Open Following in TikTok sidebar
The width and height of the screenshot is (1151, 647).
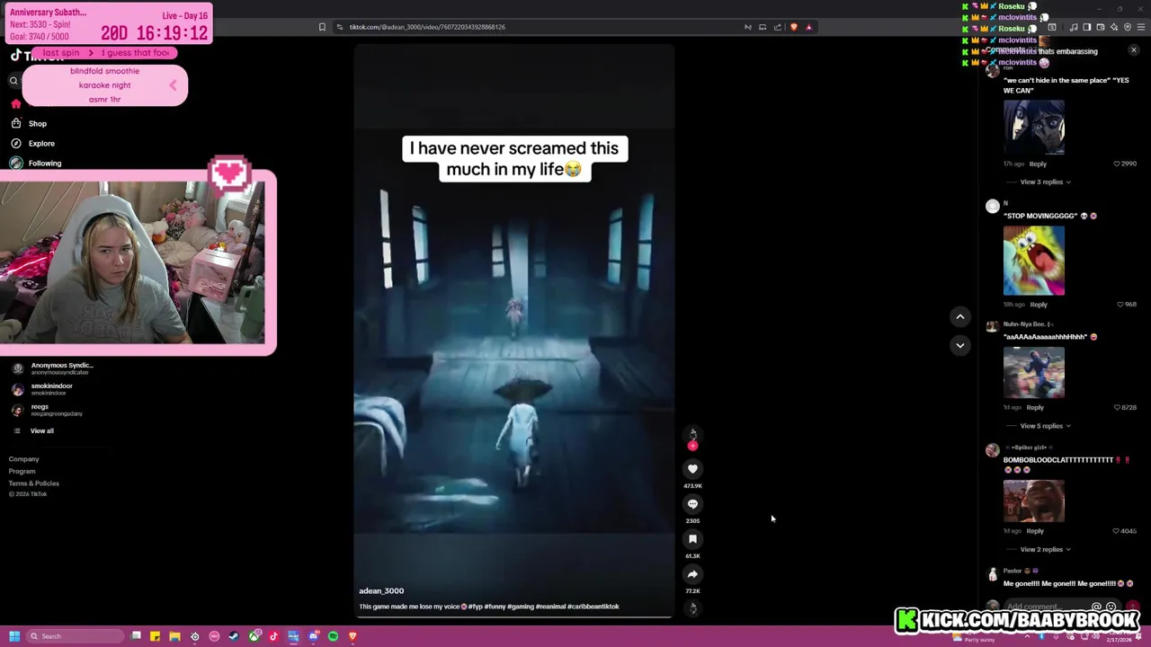tap(45, 163)
